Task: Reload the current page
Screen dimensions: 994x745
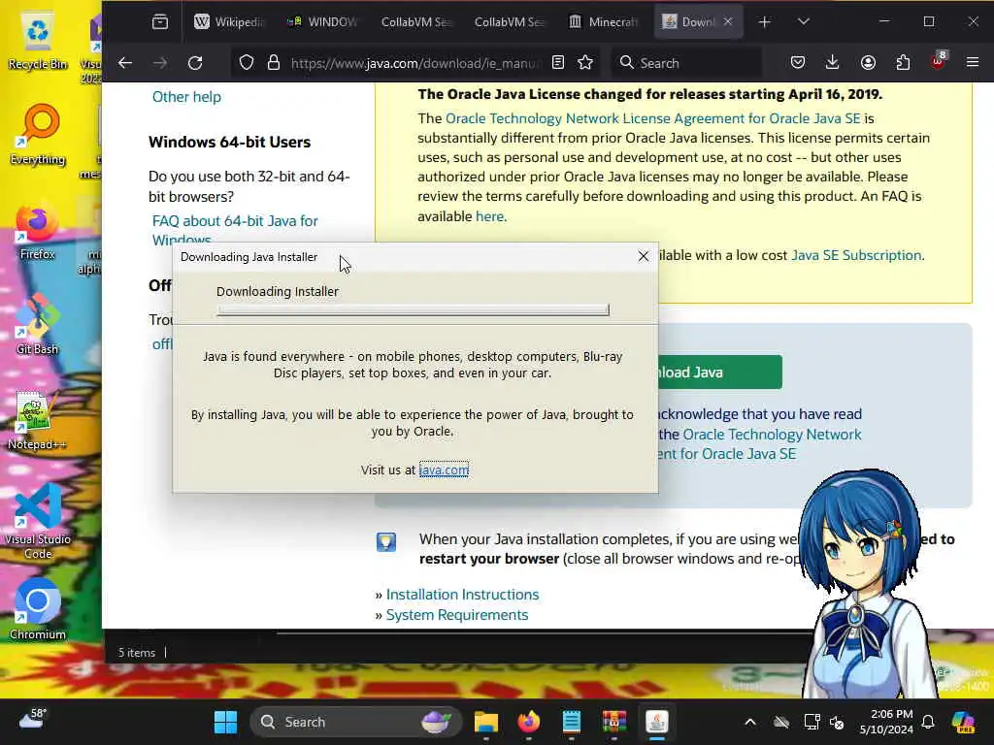Action: pyautogui.click(x=195, y=63)
